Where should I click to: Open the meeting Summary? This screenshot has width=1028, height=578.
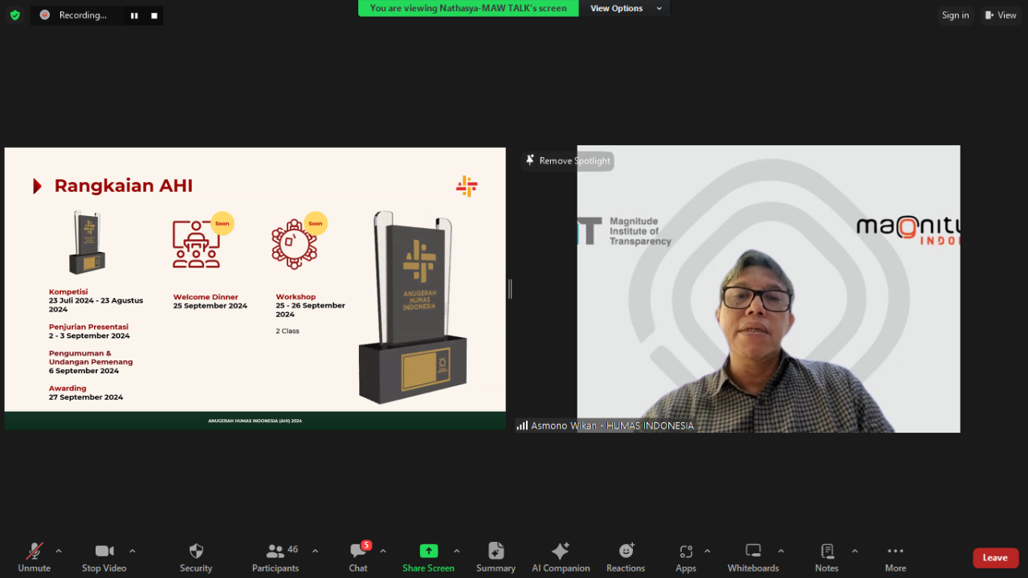click(496, 551)
